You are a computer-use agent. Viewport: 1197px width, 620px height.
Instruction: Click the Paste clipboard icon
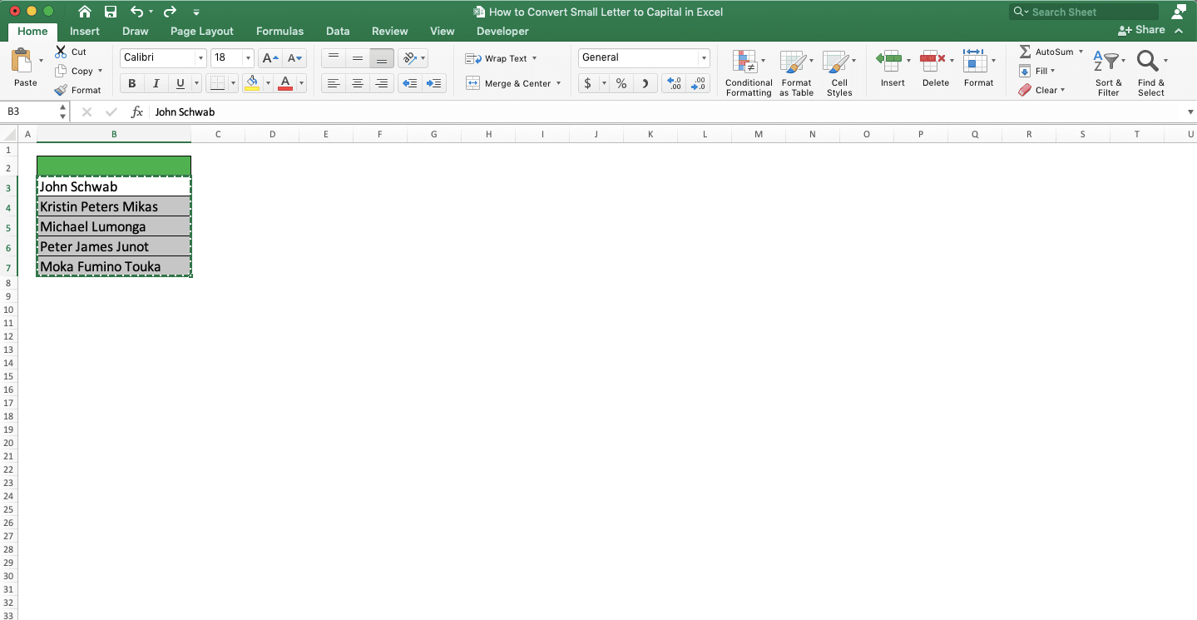(22, 61)
